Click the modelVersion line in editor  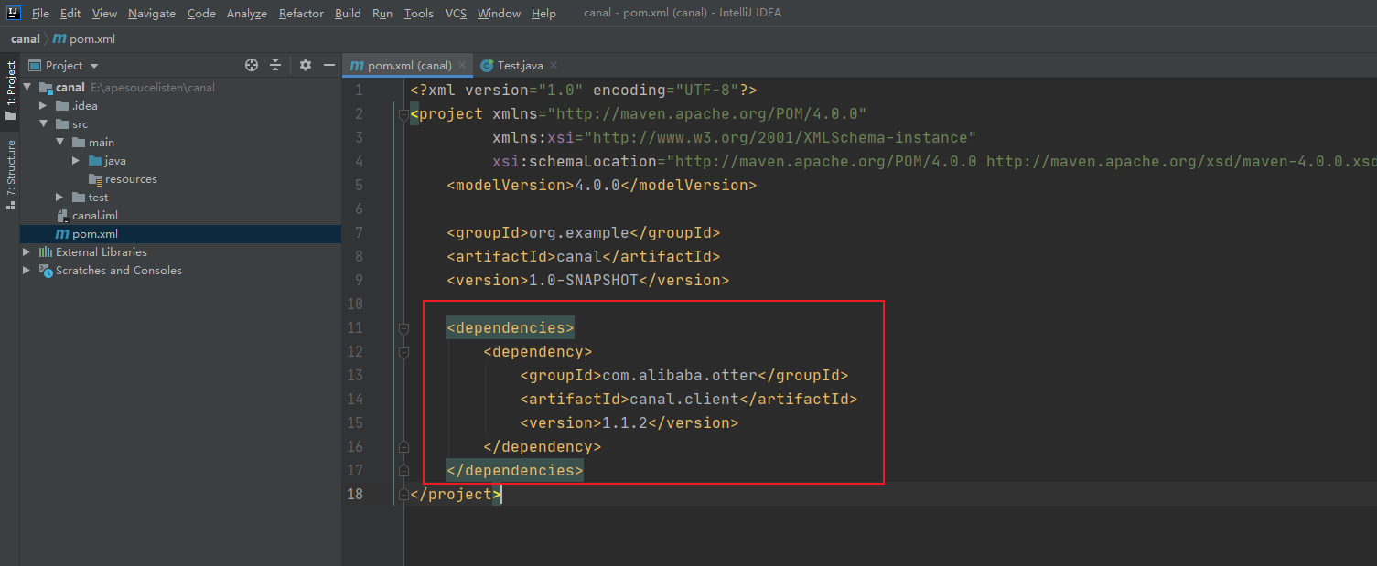coord(602,185)
